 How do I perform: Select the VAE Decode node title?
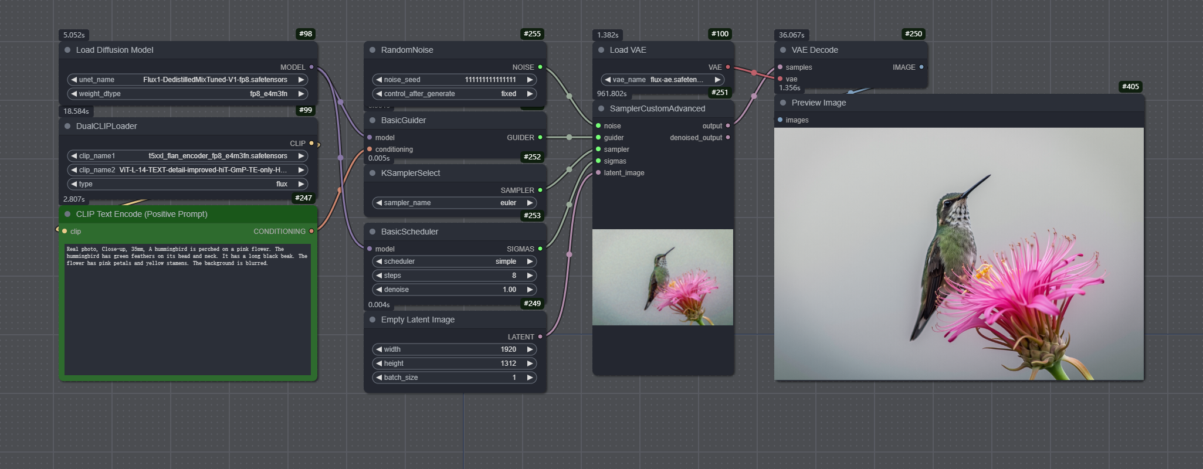815,50
